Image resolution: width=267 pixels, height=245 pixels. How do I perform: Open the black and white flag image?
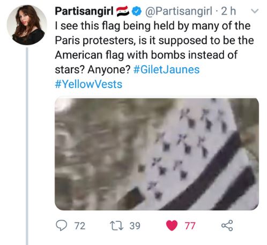click(x=157, y=154)
